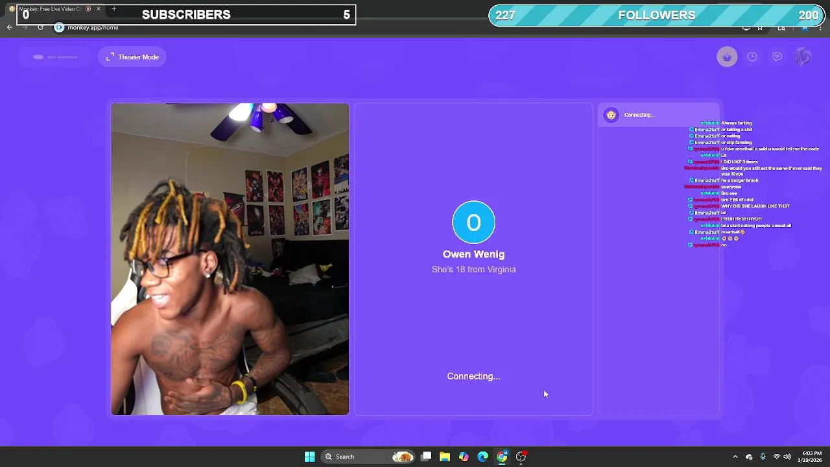Open the history clock icon
This screenshot has height=467, width=830.
coord(752,57)
